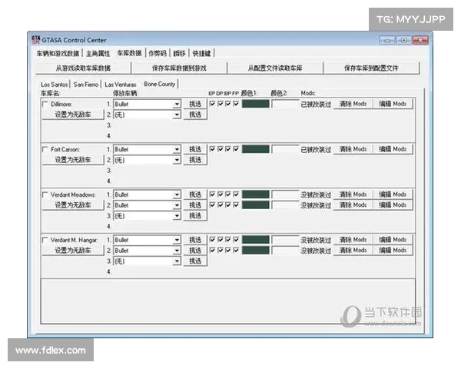The width and height of the screenshot is (461, 369).
Task: Select the 车库数据 tab
Action: pyautogui.click(x=129, y=53)
